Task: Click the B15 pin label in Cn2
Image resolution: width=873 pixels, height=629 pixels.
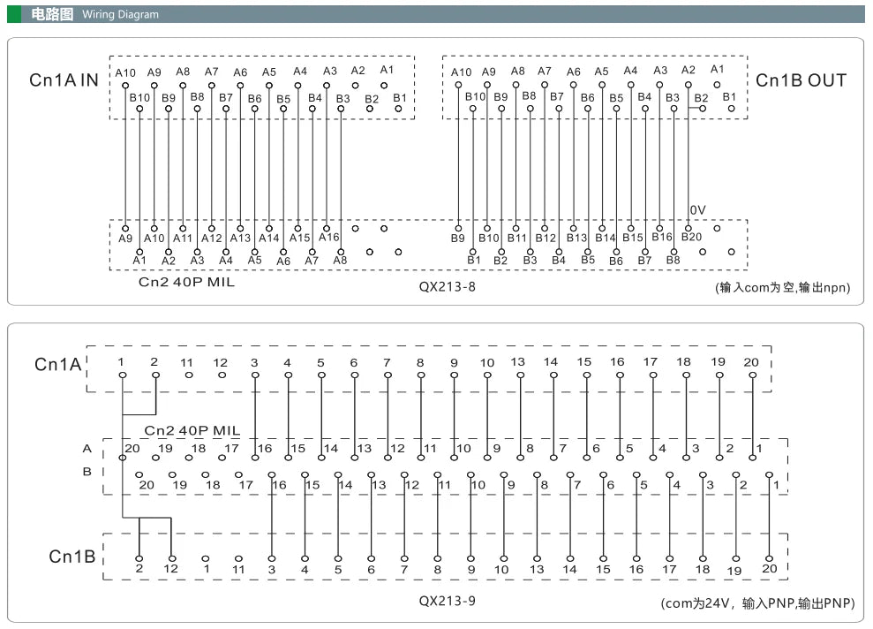Action: pos(633,238)
